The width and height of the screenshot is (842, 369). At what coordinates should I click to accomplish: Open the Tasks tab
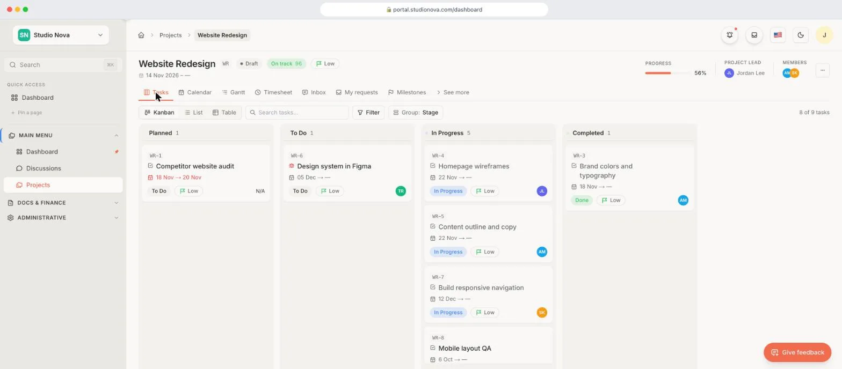click(x=156, y=92)
